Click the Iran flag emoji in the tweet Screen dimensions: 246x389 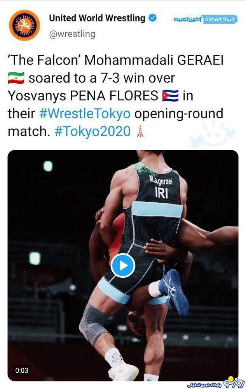click(16, 78)
